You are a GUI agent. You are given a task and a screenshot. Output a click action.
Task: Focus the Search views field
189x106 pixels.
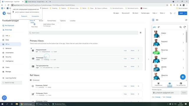pos(83,33)
